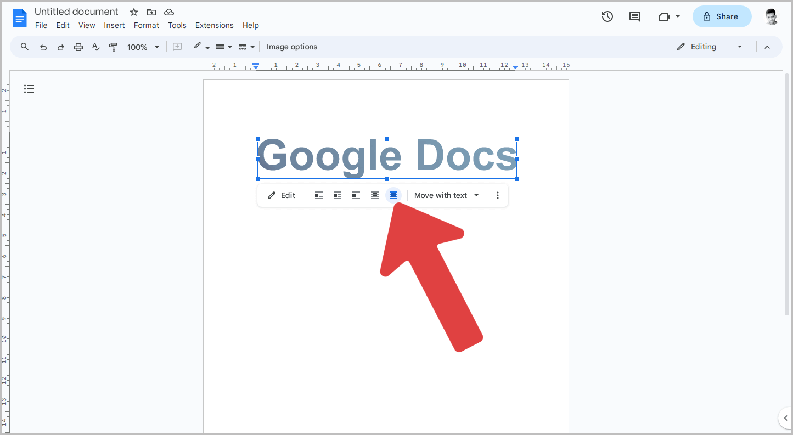The image size is (793, 435).
Task: Click the document title Untitled document
Action: 76,12
